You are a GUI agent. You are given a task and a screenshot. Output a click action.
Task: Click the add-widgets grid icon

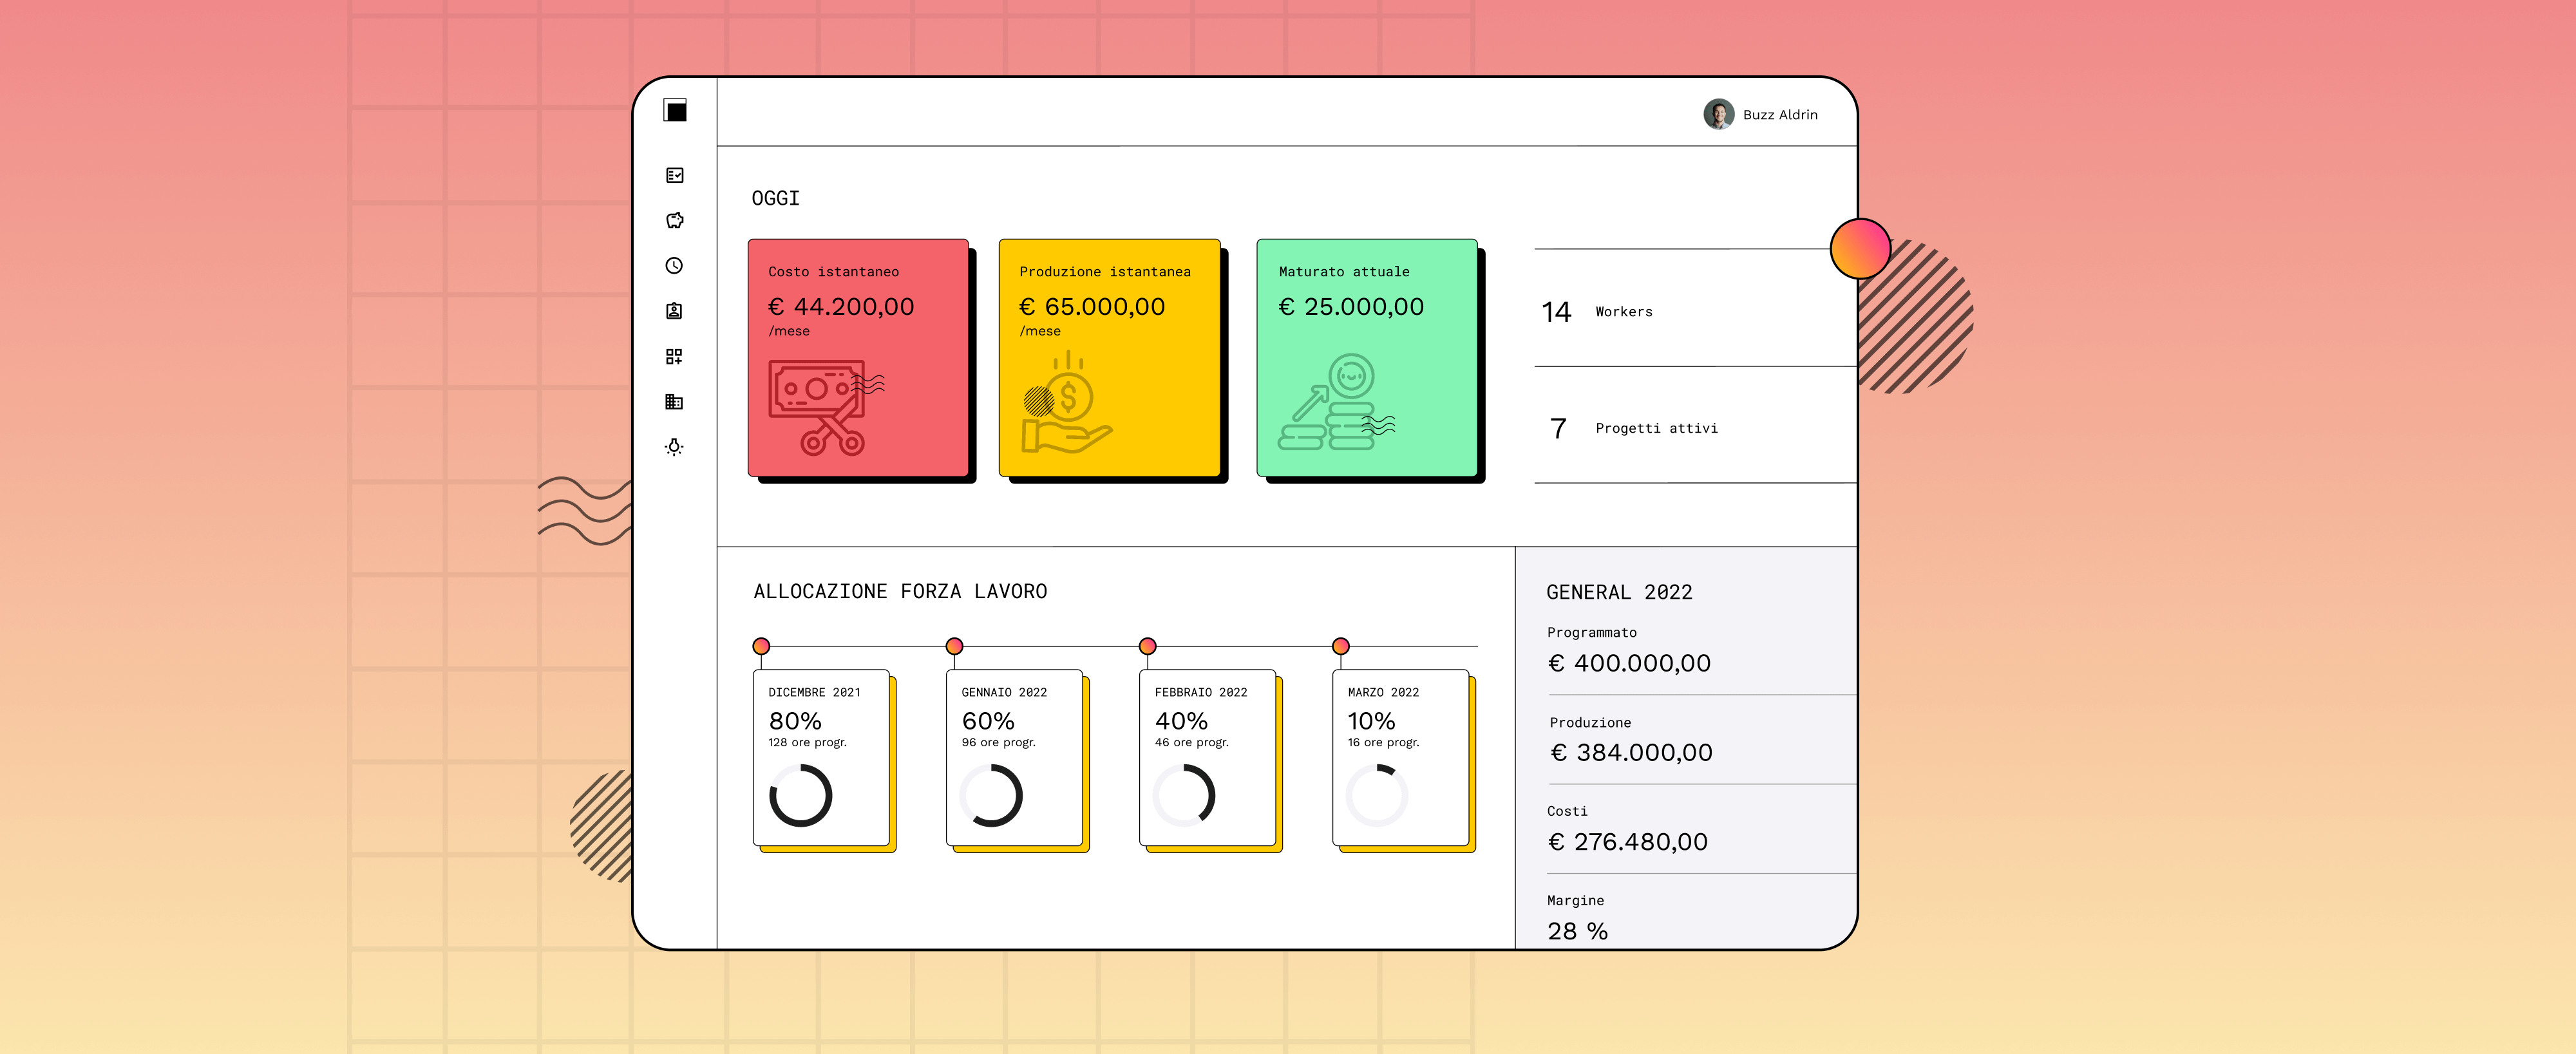[x=675, y=357]
